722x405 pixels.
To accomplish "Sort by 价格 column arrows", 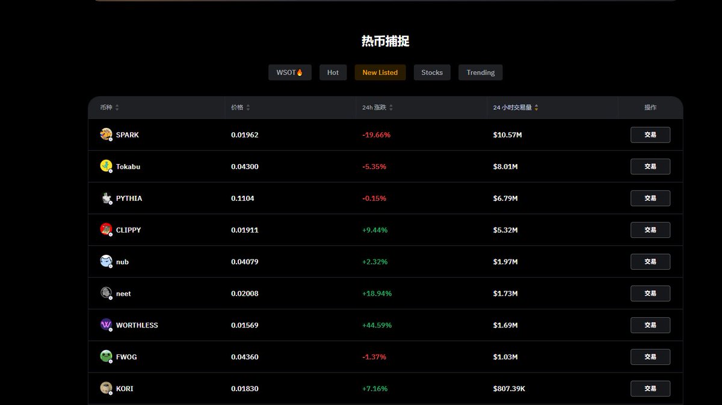I will pyautogui.click(x=248, y=108).
